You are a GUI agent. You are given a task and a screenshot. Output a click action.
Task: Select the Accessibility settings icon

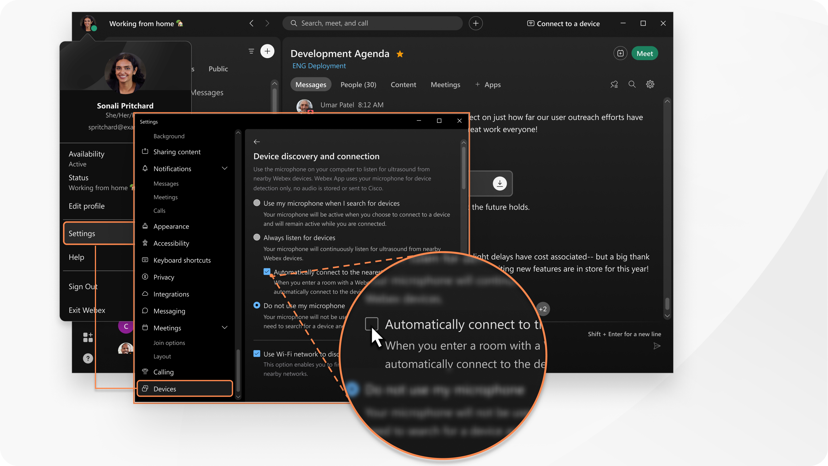point(145,242)
